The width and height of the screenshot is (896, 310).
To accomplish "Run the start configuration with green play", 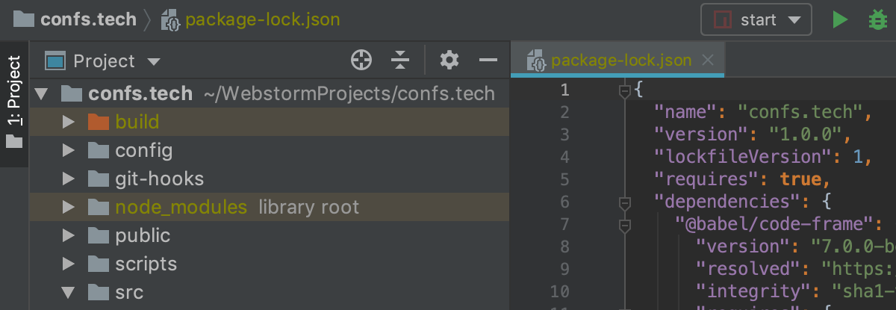I will coord(840,20).
